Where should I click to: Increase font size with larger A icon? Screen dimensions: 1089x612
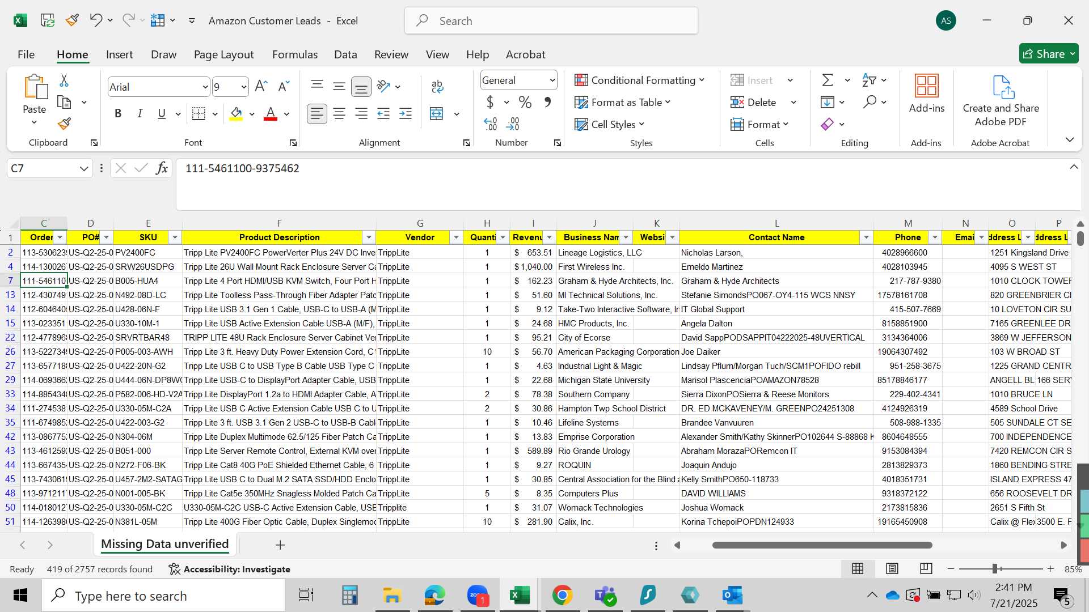(261, 86)
